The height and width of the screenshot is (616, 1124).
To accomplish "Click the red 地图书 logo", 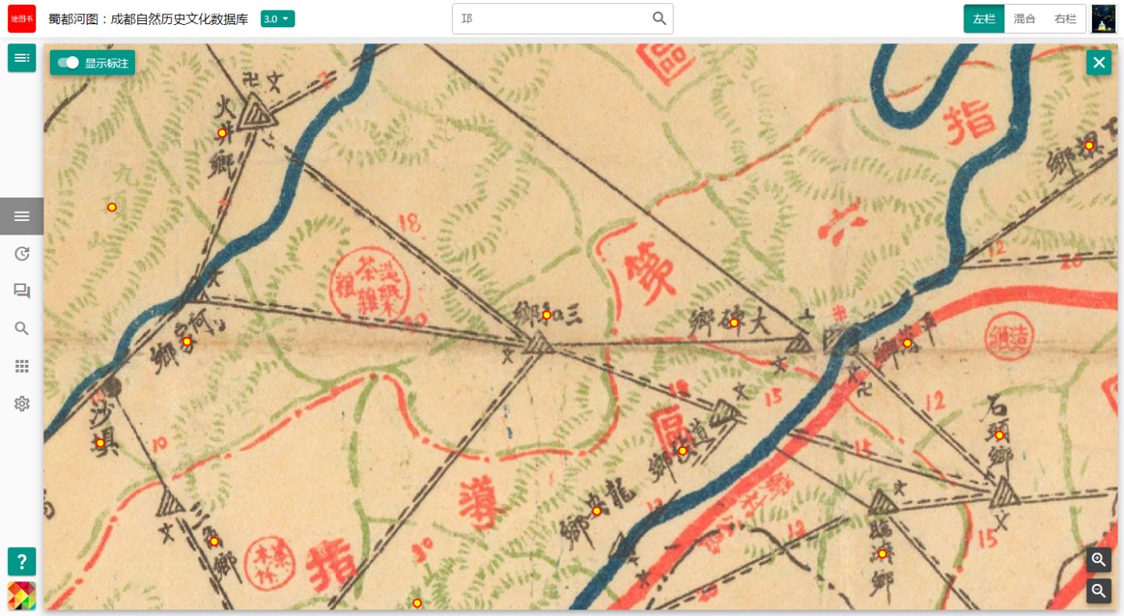I will tap(22, 18).
